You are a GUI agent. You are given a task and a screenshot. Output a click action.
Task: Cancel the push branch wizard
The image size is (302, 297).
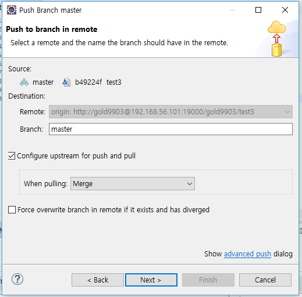coord(265,280)
